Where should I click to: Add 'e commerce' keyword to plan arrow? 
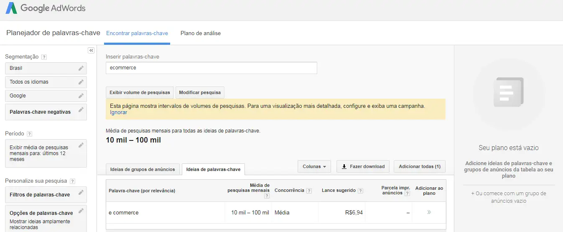tap(429, 212)
